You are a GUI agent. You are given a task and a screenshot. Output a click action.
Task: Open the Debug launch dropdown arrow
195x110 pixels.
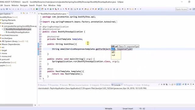(48, 9)
